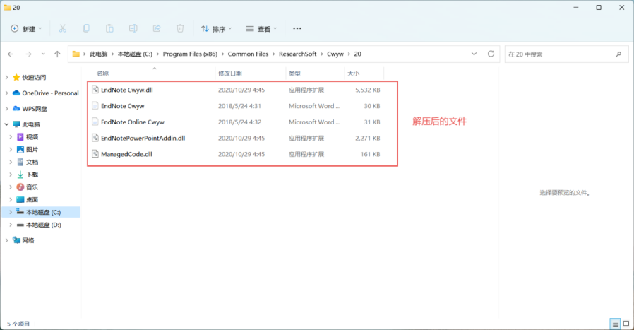Click the Rename icon in toolbar
This screenshot has height=330, width=634.
pyautogui.click(x=133, y=28)
